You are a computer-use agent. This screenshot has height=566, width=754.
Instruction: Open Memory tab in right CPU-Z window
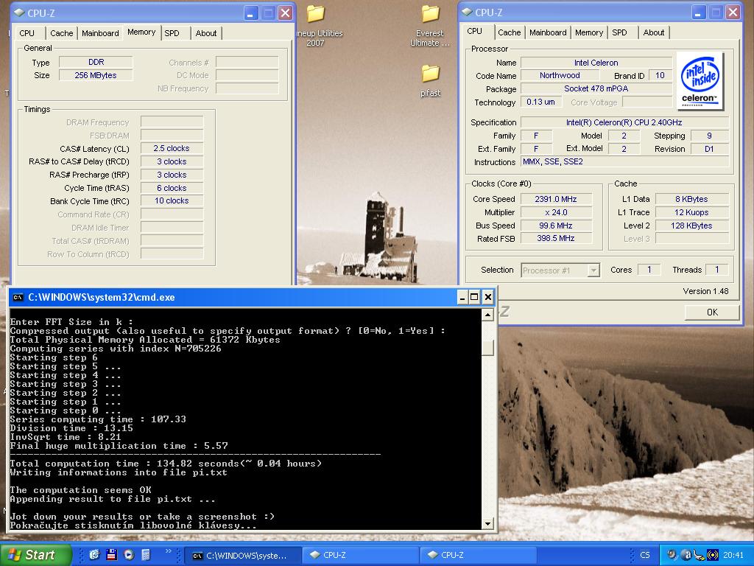point(588,32)
